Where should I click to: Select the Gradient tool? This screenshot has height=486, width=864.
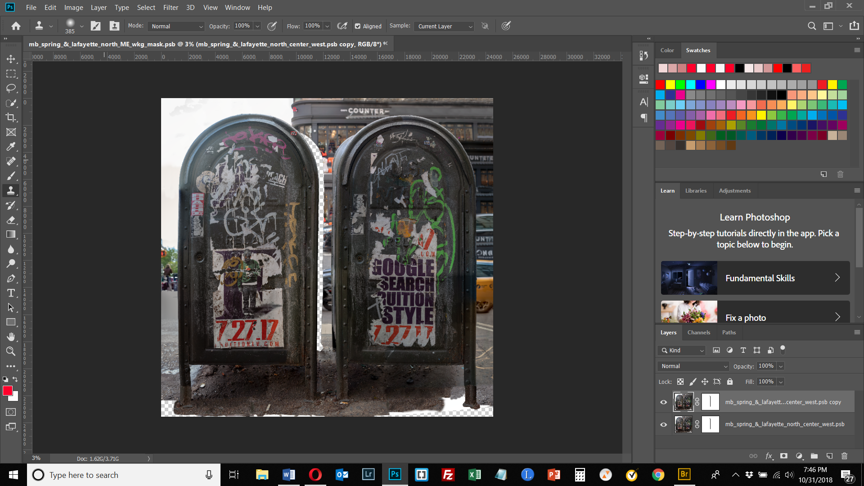click(11, 234)
